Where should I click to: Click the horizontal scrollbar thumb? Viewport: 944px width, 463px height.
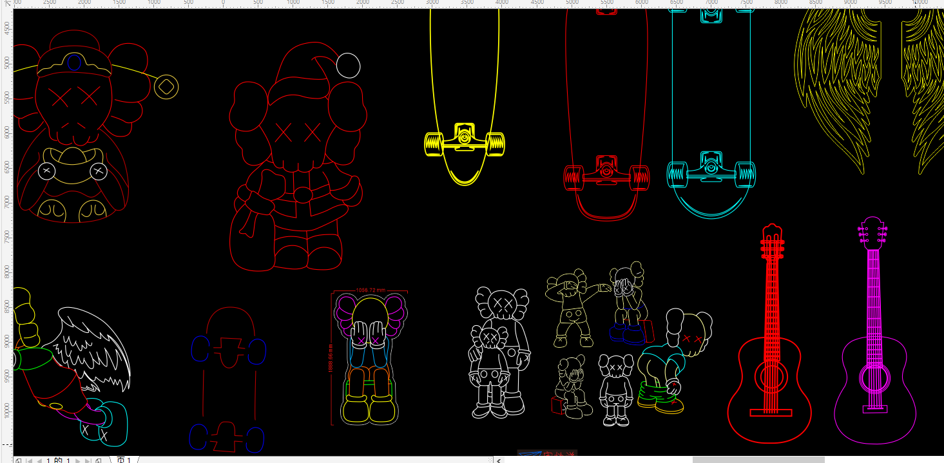758,460
